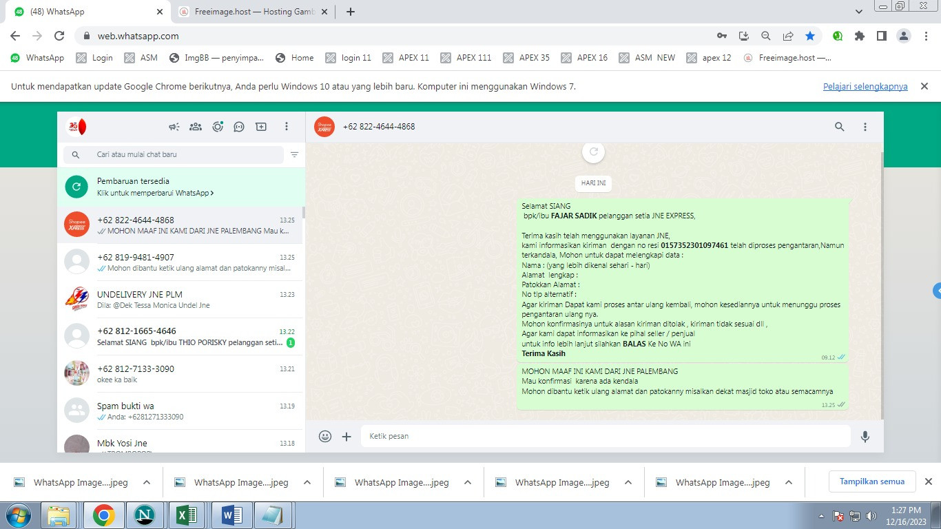
Task: Open the WhatsApp Business advertise megaphone icon
Action: [174, 127]
